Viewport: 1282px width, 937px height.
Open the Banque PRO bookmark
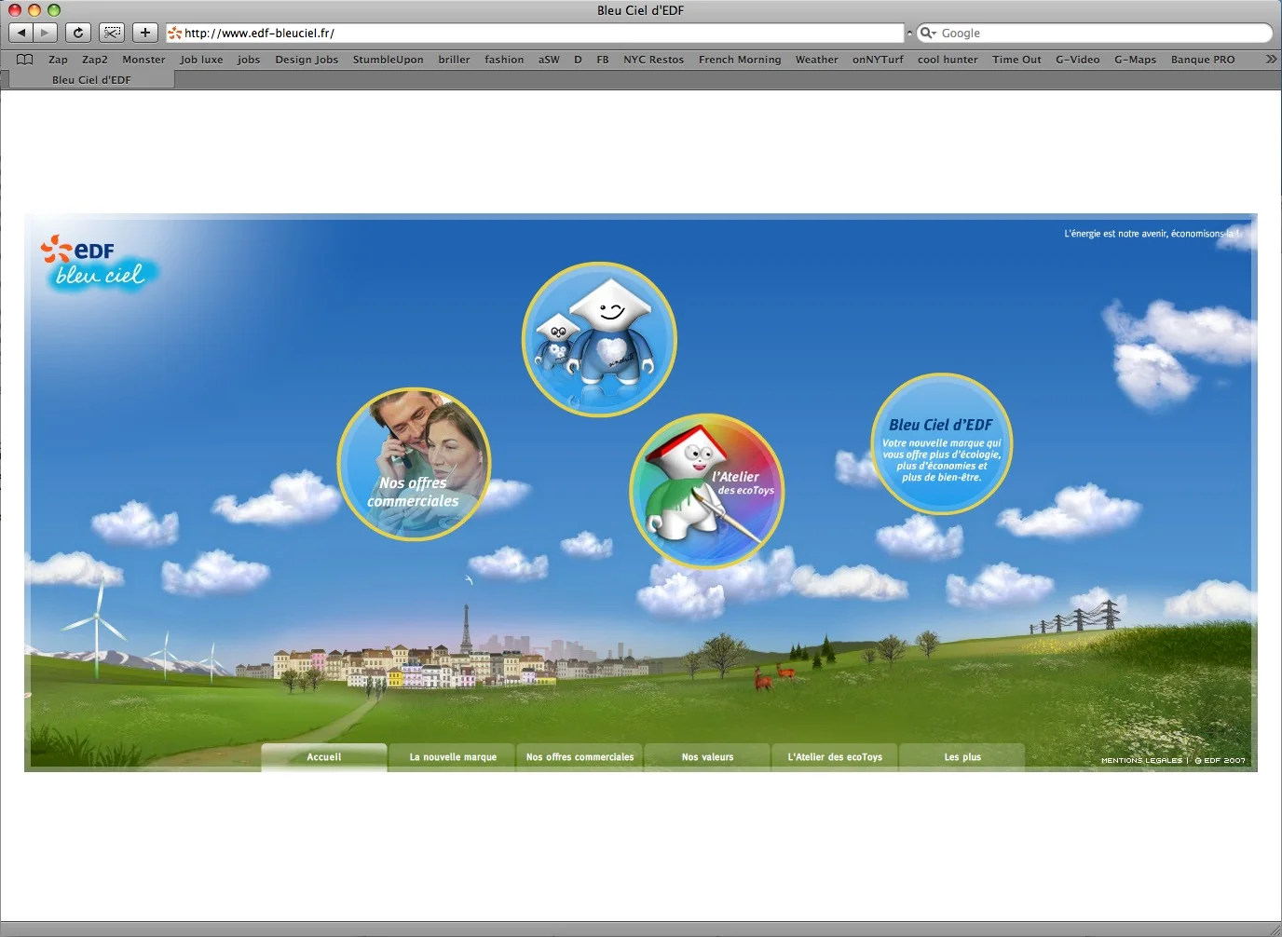(x=1203, y=60)
